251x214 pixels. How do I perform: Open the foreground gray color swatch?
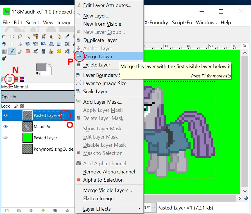point(41,67)
